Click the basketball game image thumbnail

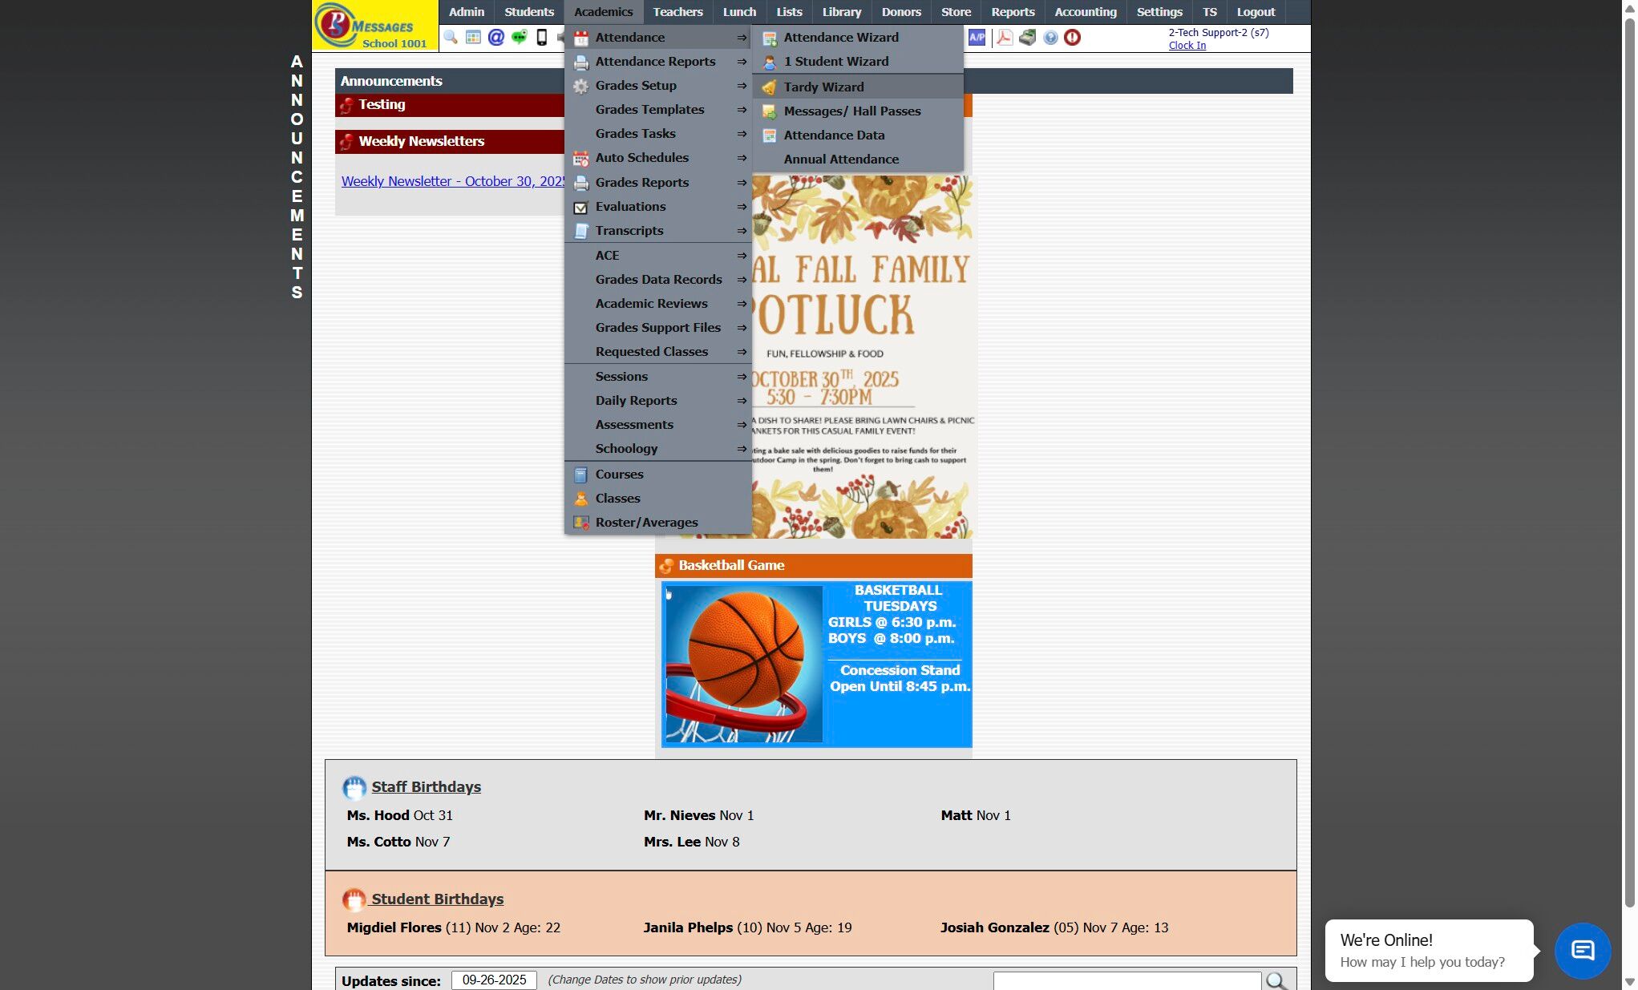tap(743, 664)
